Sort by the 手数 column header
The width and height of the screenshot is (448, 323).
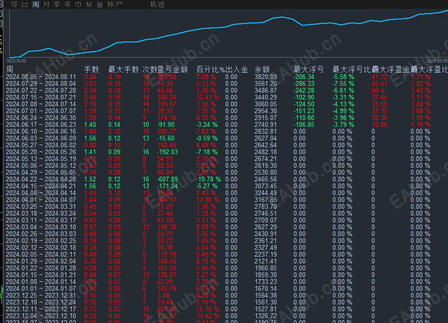tap(92, 69)
